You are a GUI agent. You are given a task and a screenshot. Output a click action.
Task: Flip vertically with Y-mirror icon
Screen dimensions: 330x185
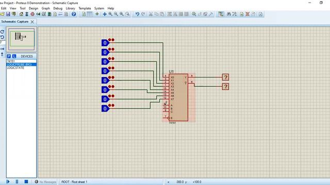tap(2, 54)
